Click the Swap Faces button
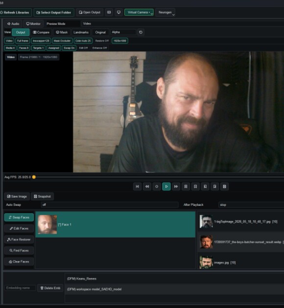284x308 pixels. click(x=19, y=218)
